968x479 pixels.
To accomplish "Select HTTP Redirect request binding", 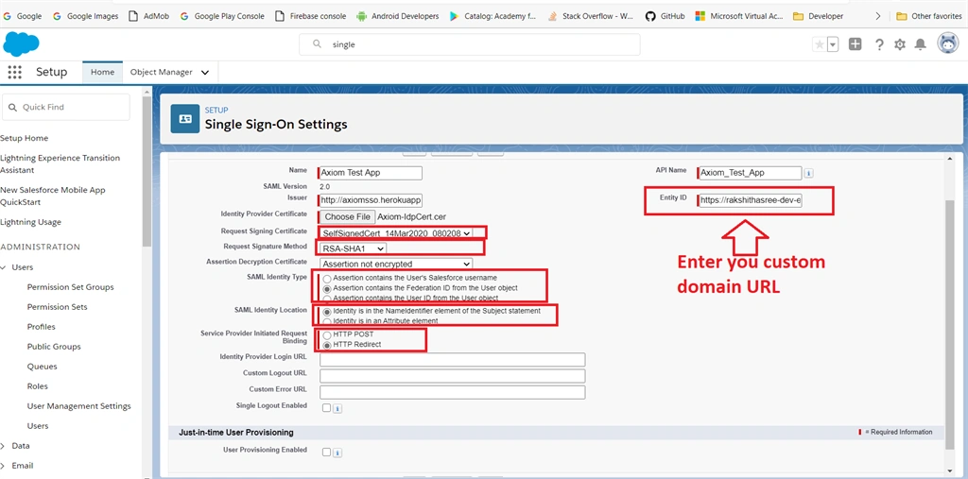I will pos(327,345).
